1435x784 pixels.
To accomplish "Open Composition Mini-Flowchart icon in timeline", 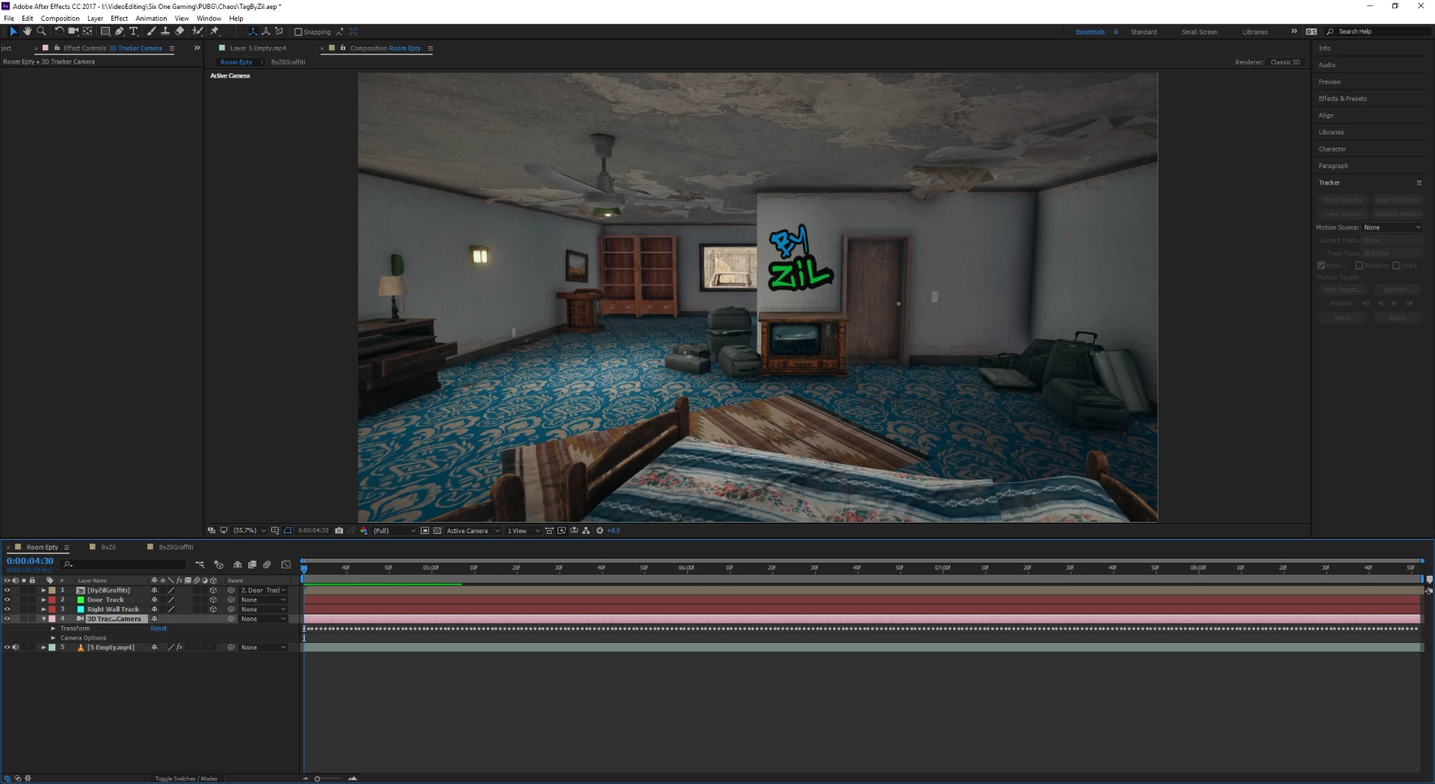I will pyautogui.click(x=200, y=564).
